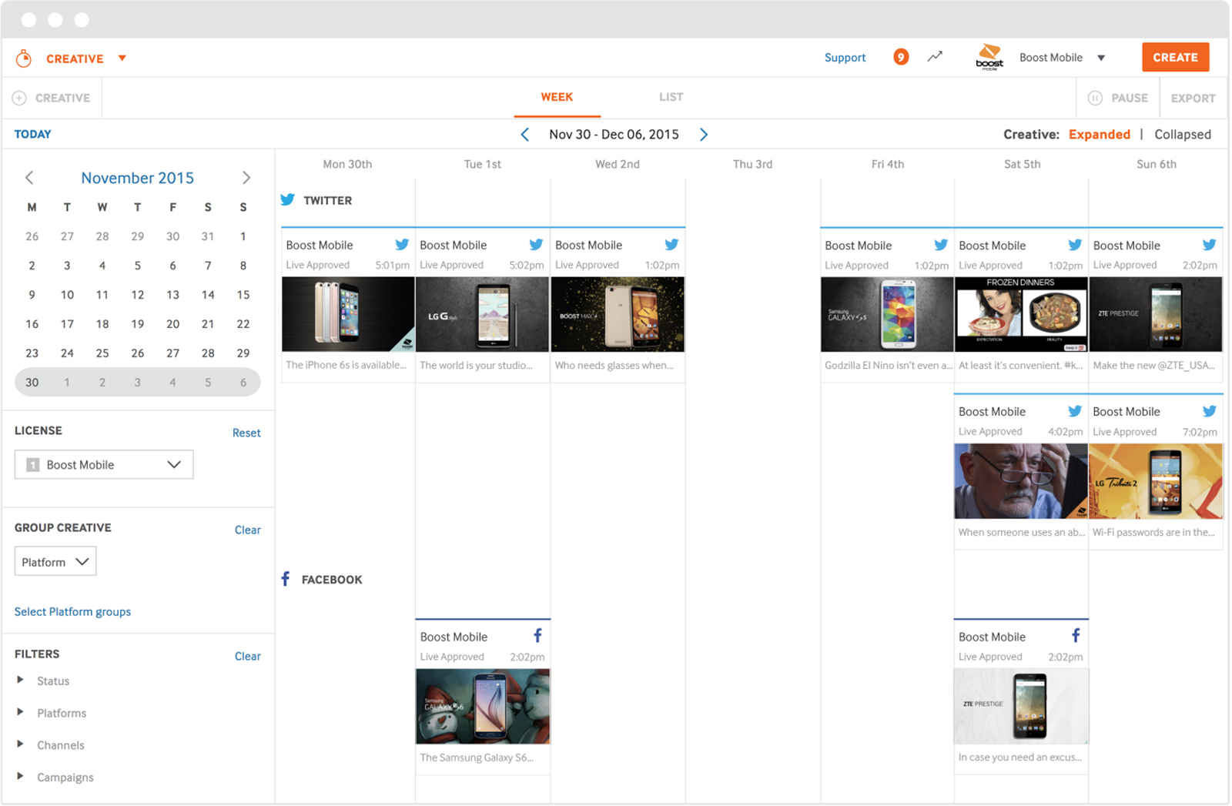Click Facebook icon on Tuesday 2:02pm post

[538, 636]
